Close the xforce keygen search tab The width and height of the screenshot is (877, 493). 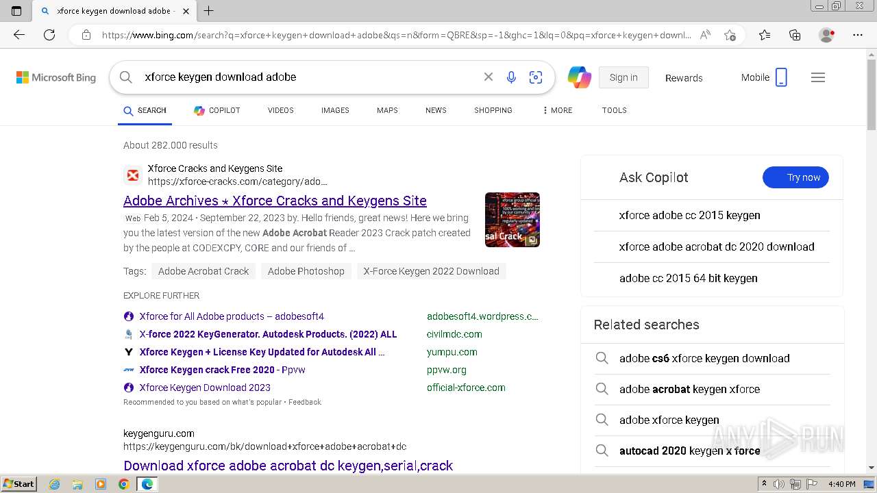[x=186, y=11]
